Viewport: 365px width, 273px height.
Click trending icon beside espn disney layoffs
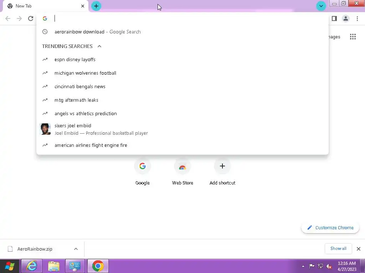tap(45, 60)
